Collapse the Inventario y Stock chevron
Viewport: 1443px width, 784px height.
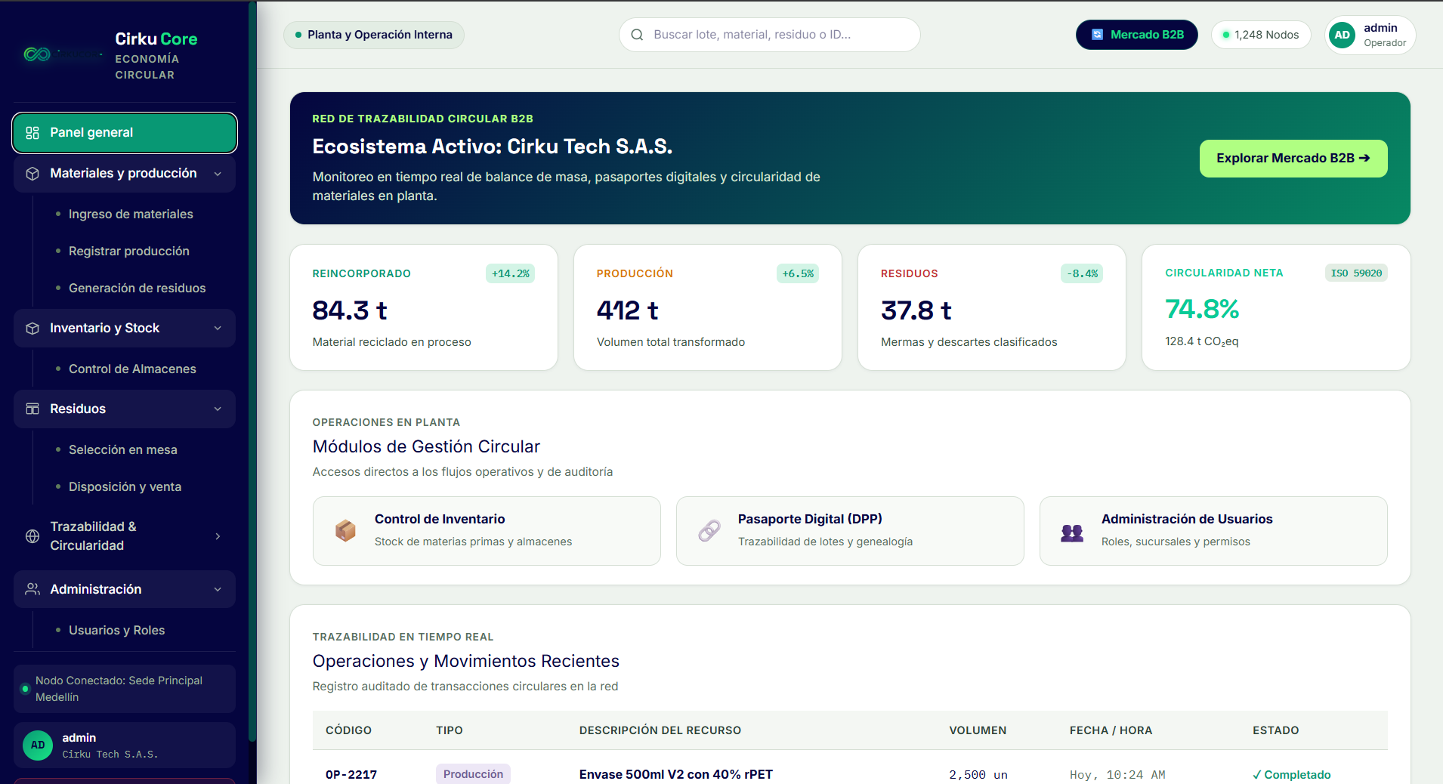(x=218, y=329)
